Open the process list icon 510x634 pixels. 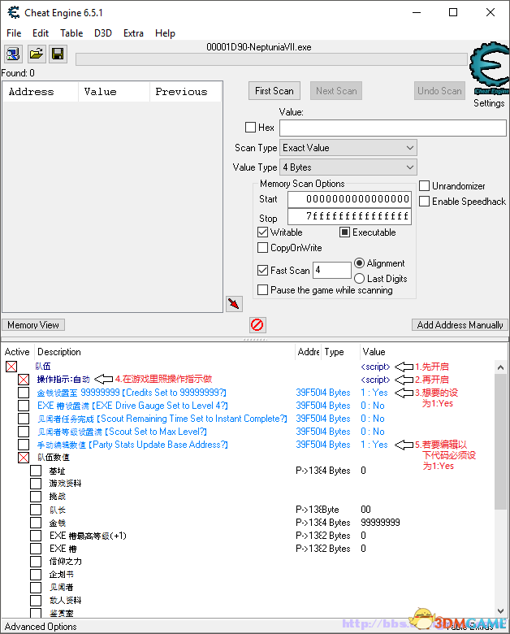point(13,54)
